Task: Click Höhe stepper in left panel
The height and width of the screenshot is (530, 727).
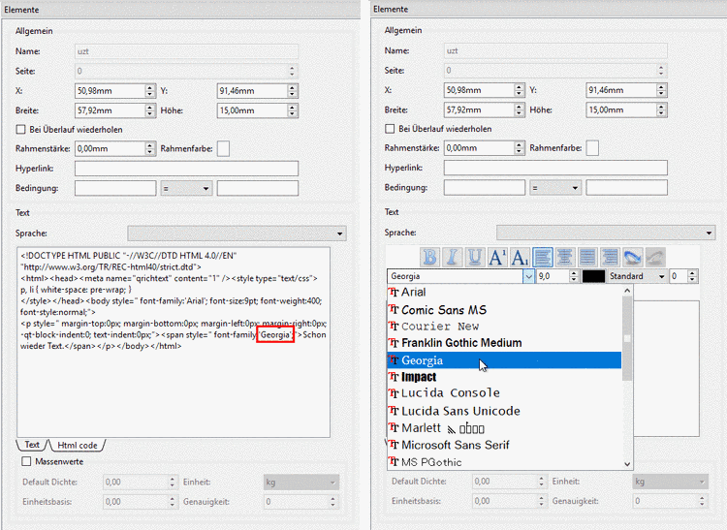Action: [x=292, y=110]
